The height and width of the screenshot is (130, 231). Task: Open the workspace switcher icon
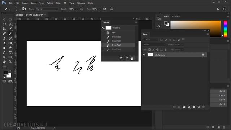tap(224, 9)
